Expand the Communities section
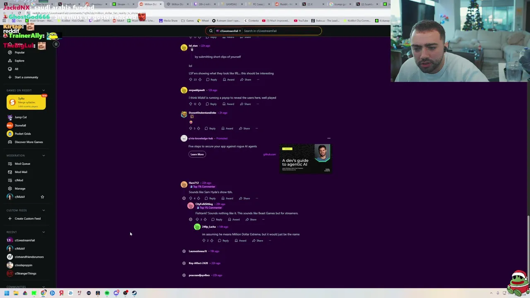Screen dimensions: 530x298 (x=43, y=287)
